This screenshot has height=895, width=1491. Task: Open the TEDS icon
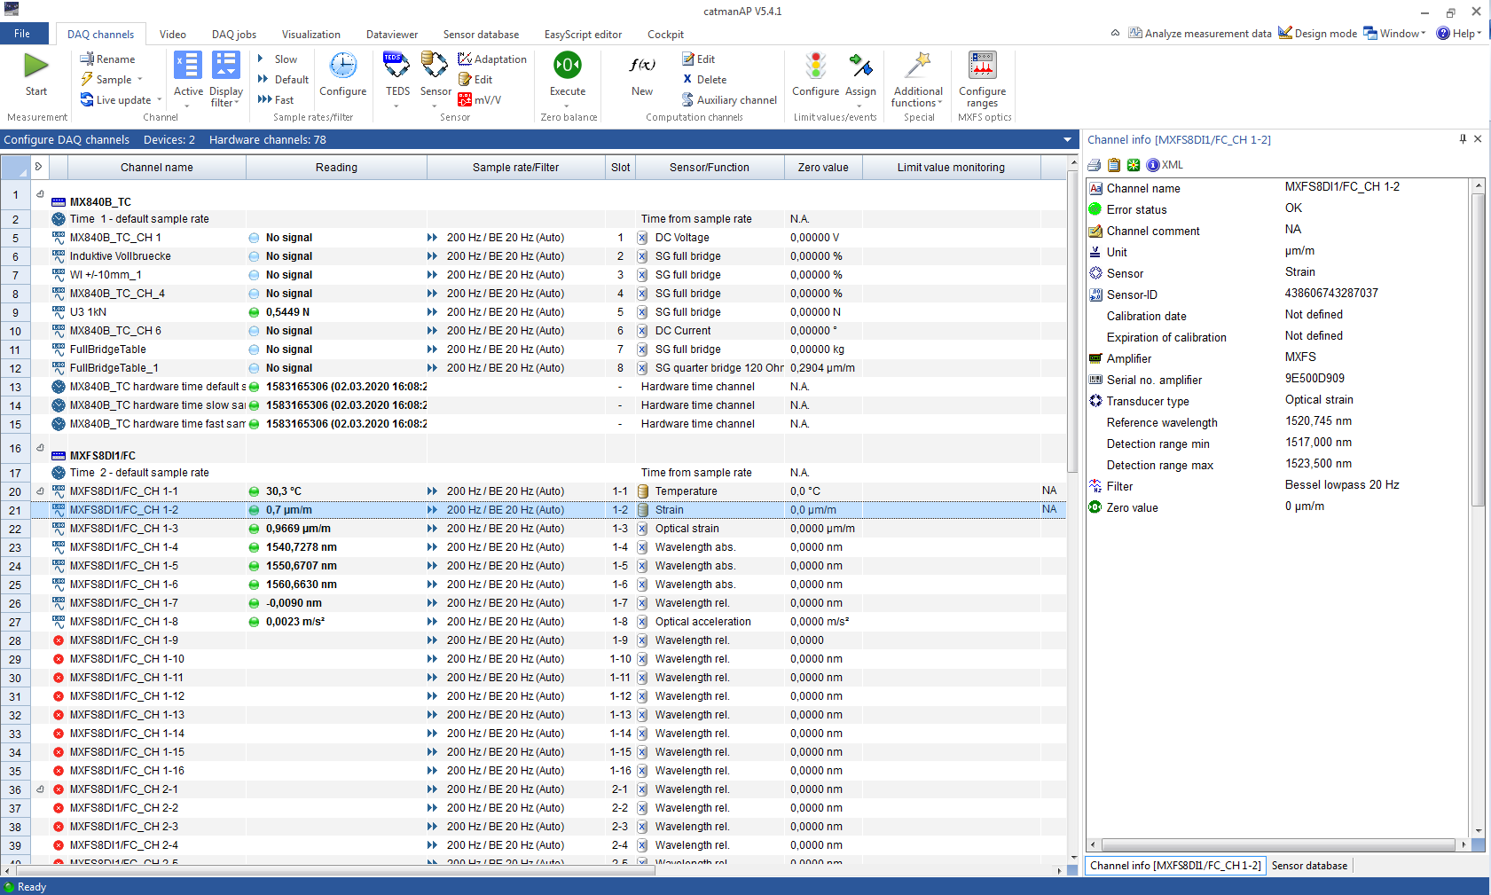[396, 66]
